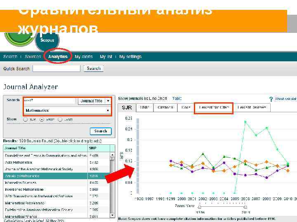
Task: Switch to Table view link
Action: pos(177,99)
